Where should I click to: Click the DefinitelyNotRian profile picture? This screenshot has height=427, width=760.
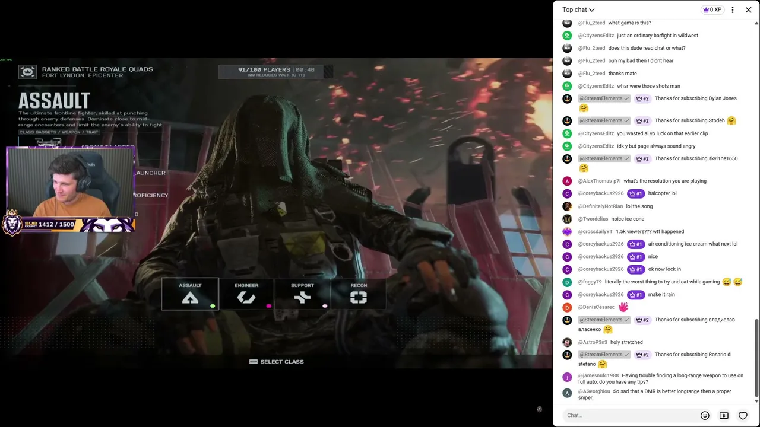(567, 206)
